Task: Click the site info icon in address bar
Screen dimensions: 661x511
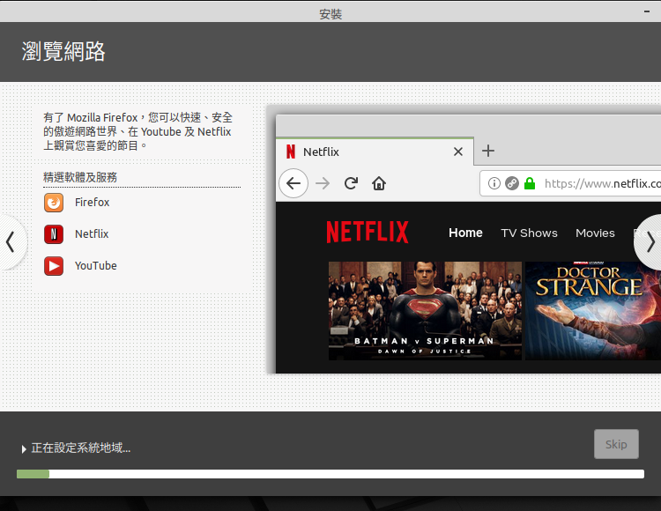Action: pos(494,183)
